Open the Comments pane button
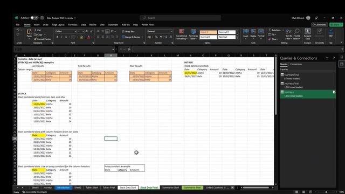 point(320,25)
